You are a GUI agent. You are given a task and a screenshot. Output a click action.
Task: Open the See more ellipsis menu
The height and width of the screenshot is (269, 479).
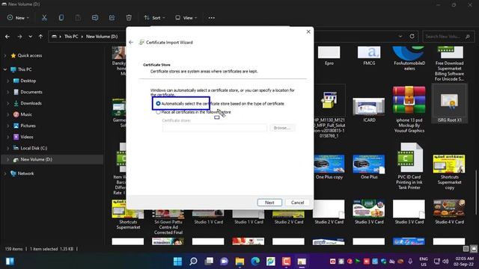[211, 18]
